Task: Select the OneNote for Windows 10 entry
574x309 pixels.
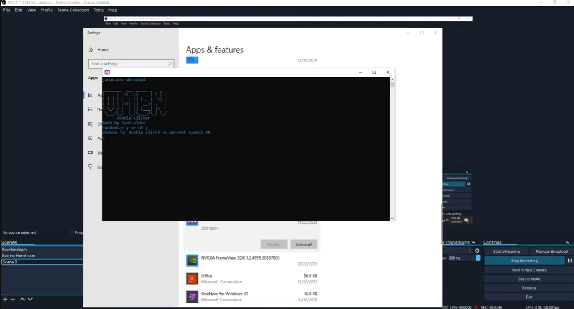Action: [252, 297]
